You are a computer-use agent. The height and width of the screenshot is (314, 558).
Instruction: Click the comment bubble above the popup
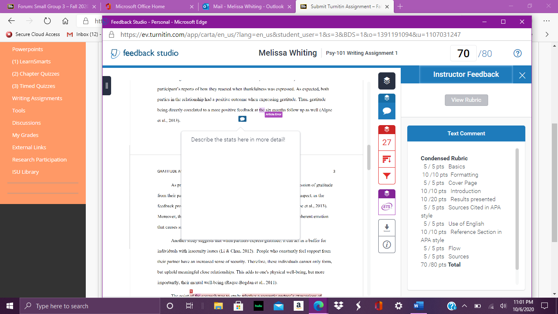pos(242,119)
